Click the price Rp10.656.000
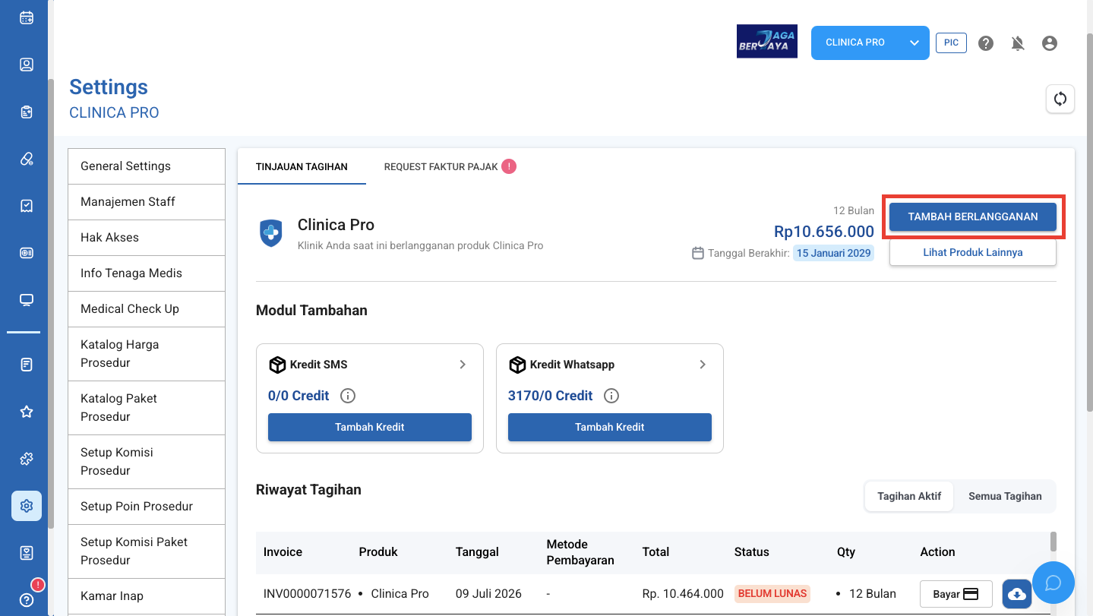 point(824,232)
